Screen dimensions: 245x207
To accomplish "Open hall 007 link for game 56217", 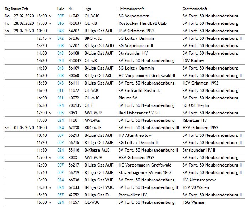I will tap(60, 165).
